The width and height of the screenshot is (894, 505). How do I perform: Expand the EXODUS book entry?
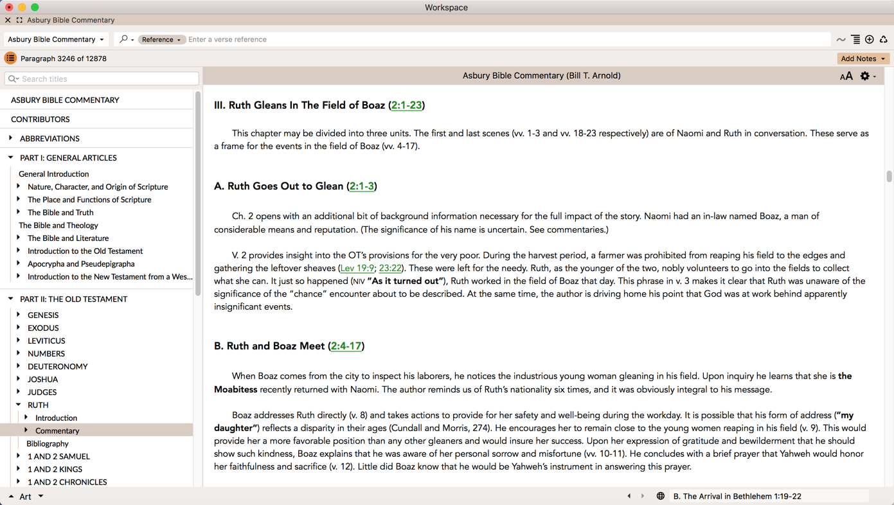(x=19, y=328)
